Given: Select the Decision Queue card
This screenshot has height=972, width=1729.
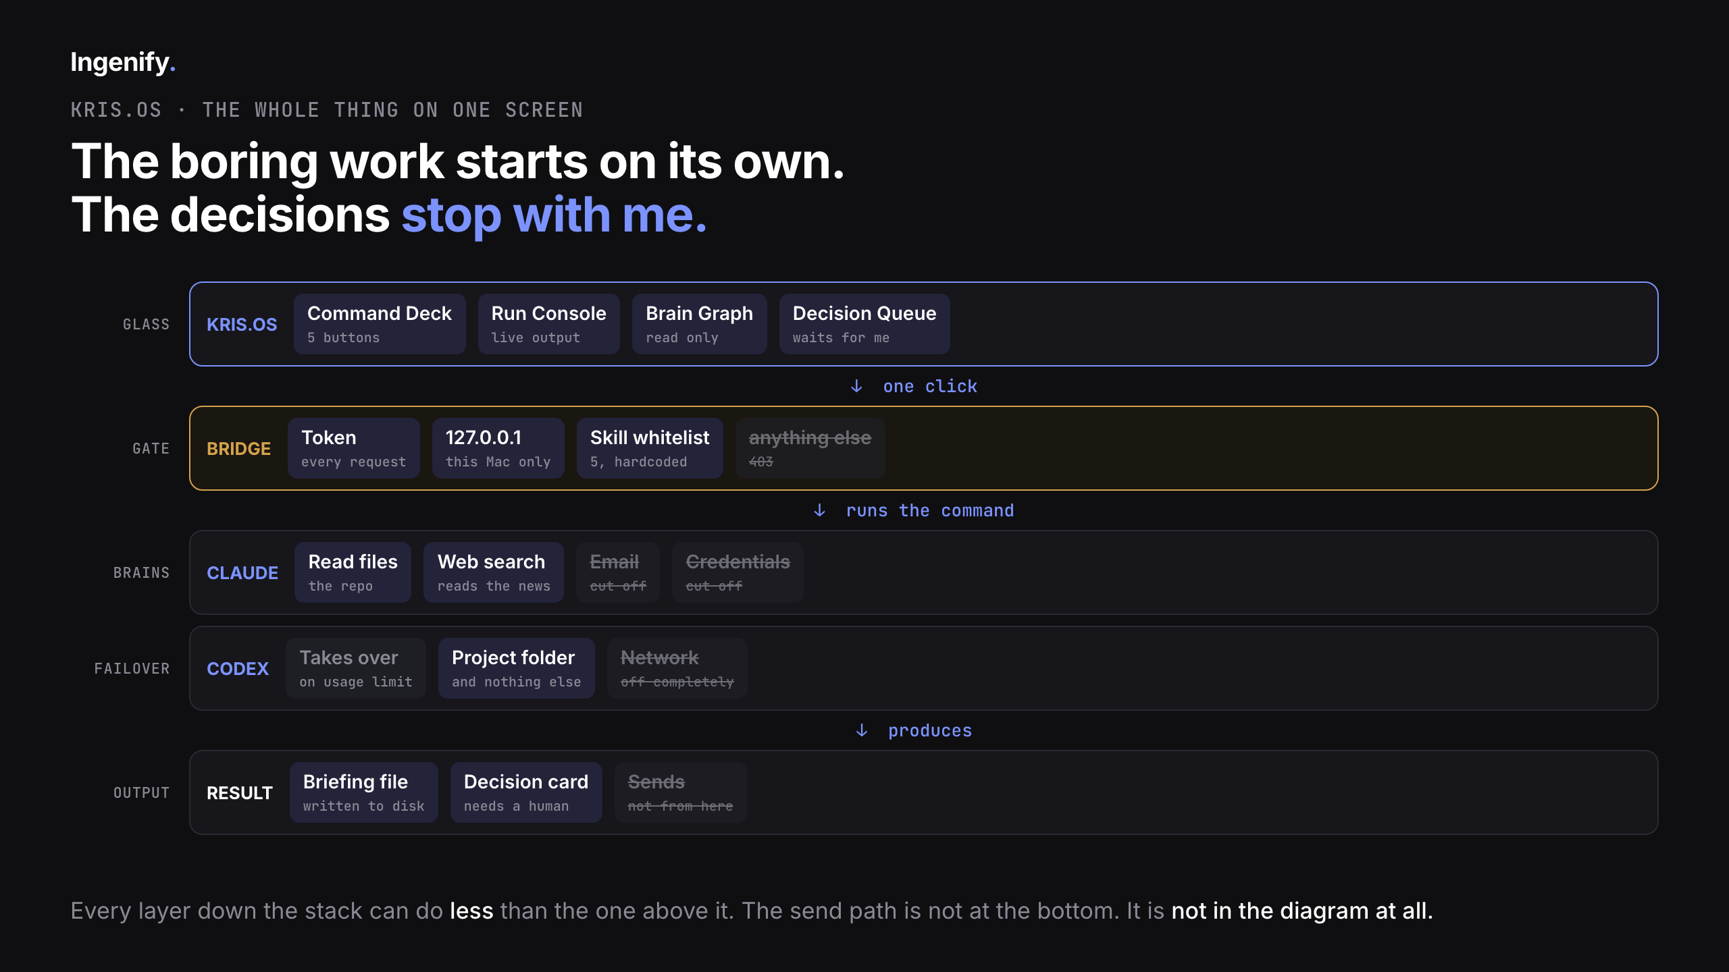Looking at the screenshot, I should [864, 324].
